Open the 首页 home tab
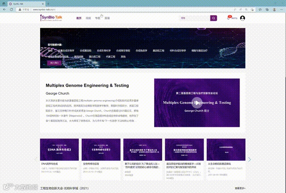The height and width of the screenshot is (193, 286). pos(79,18)
